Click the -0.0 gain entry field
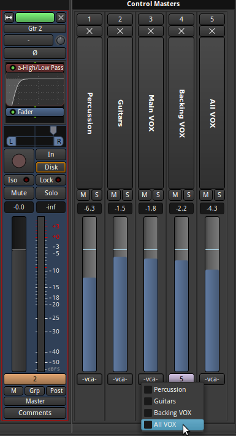This screenshot has width=236, height=436. [19, 207]
